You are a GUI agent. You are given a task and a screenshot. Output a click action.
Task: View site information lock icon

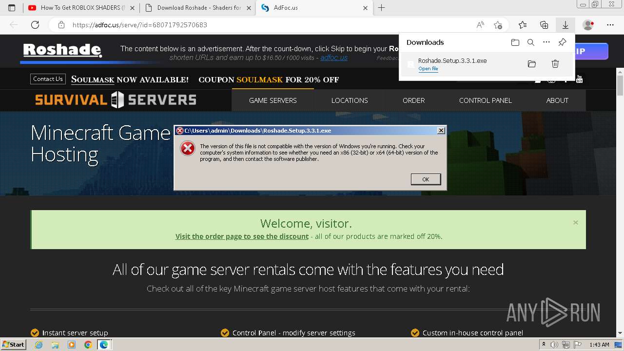click(61, 25)
